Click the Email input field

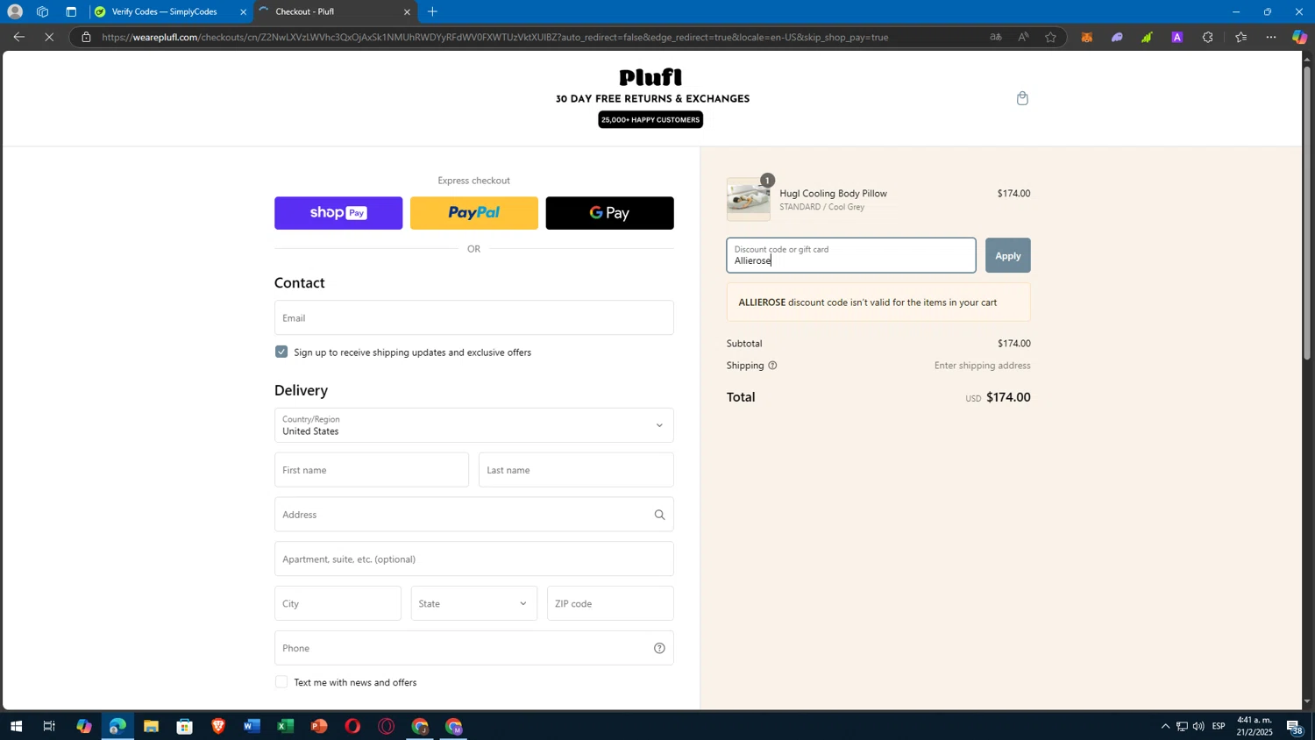click(474, 317)
